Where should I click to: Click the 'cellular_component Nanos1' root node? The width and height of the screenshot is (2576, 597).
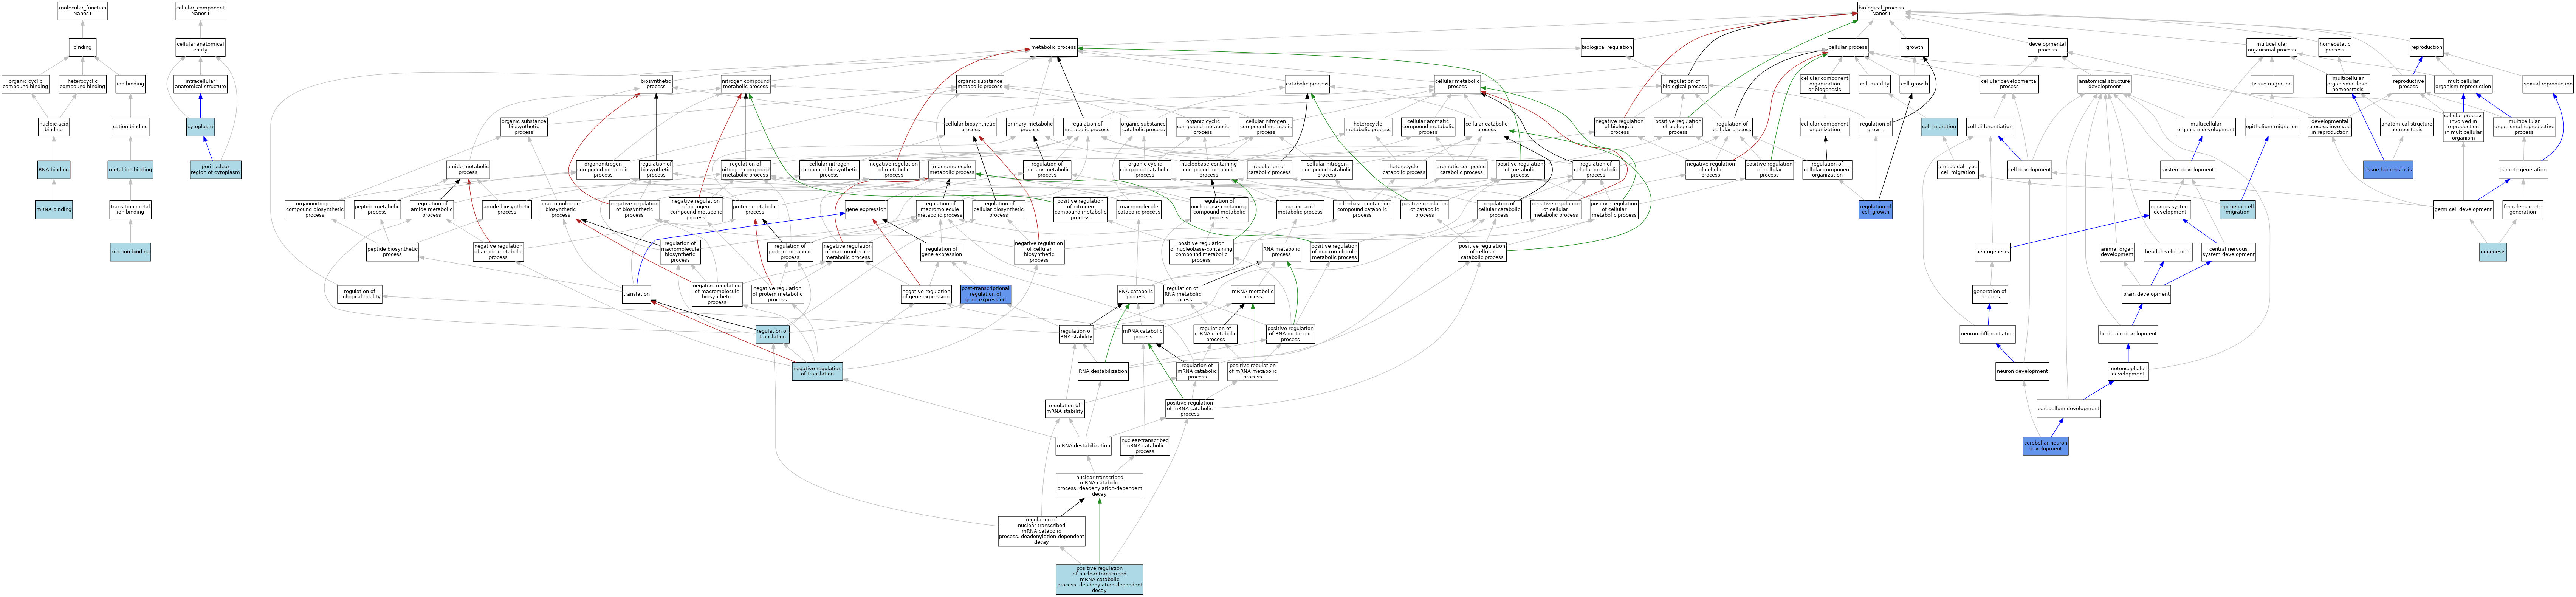[x=200, y=11]
